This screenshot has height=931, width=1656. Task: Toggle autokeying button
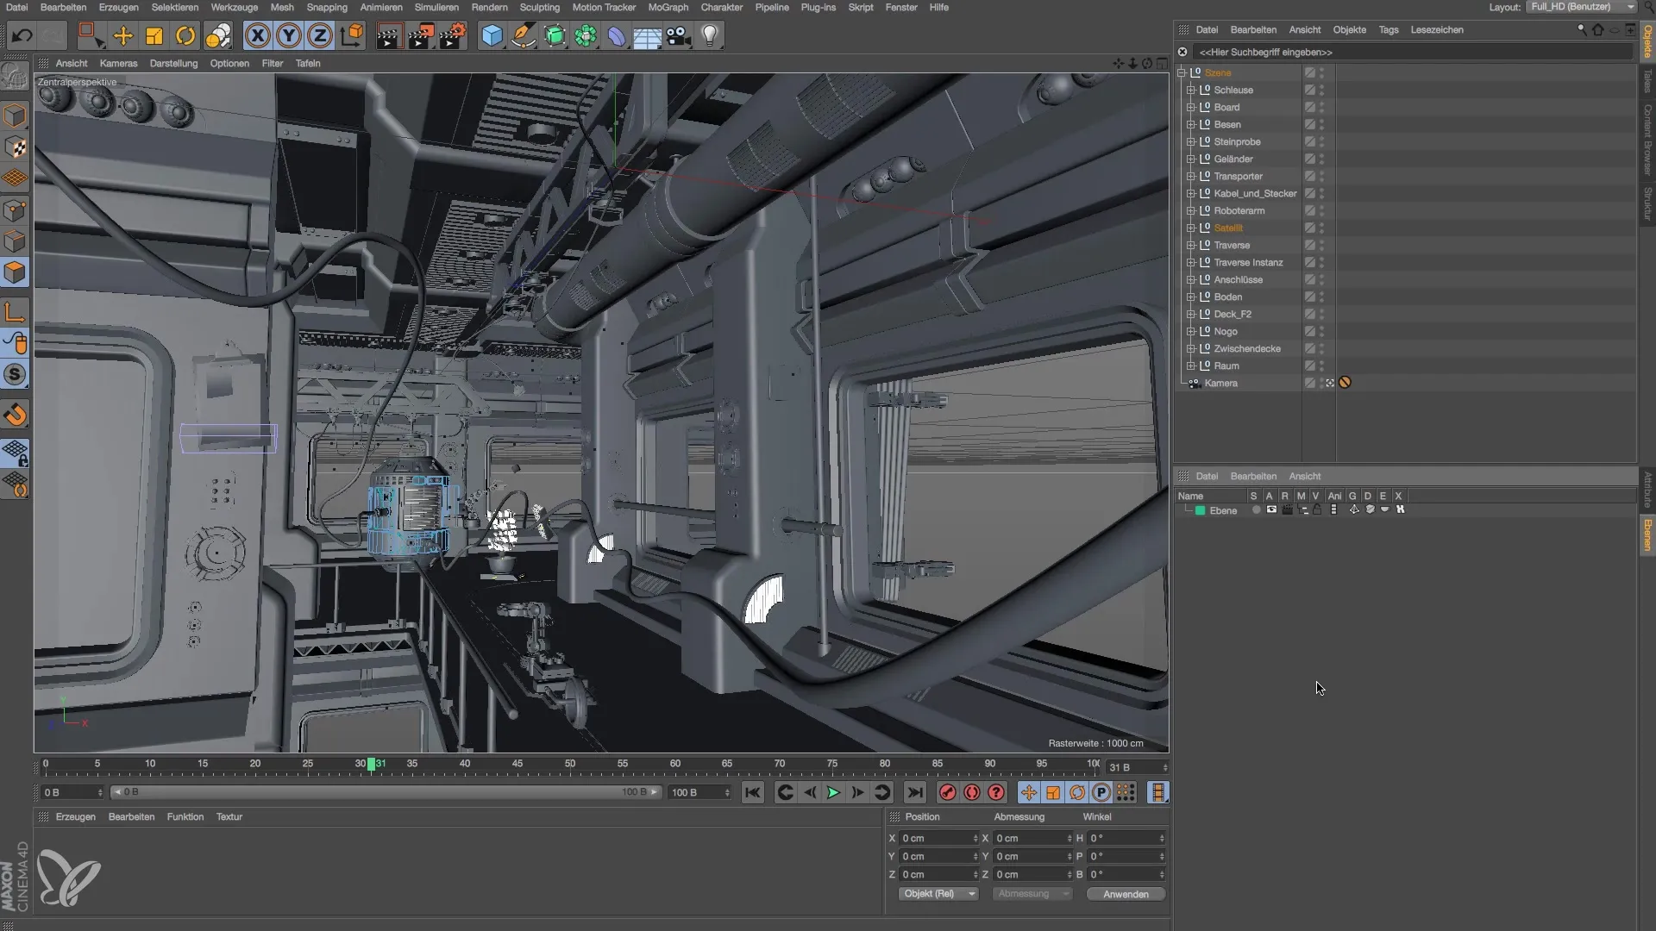click(x=971, y=792)
